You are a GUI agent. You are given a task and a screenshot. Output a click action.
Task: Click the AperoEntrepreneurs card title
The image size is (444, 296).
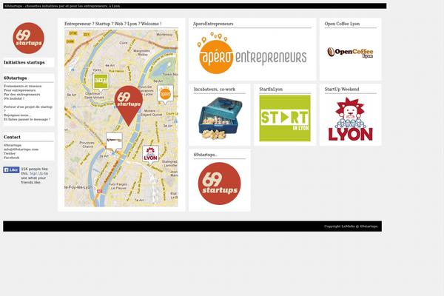213,24
